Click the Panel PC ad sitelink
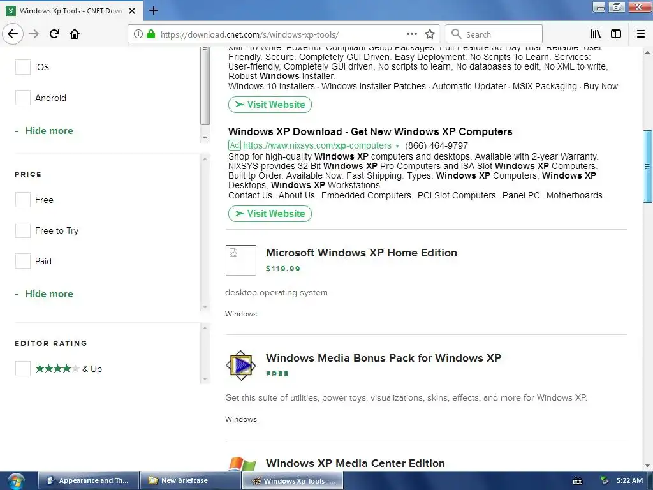The height and width of the screenshot is (490, 653). point(521,195)
